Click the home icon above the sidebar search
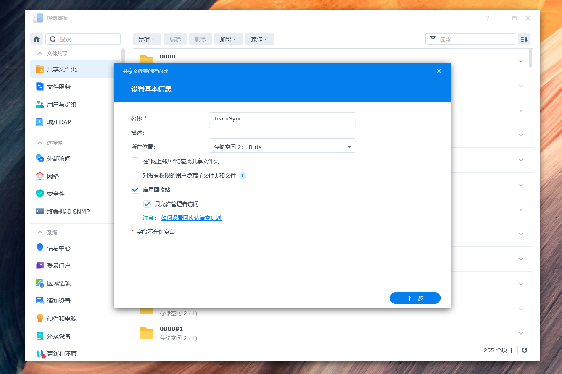This screenshot has width=562, height=374. click(x=36, y=39)
